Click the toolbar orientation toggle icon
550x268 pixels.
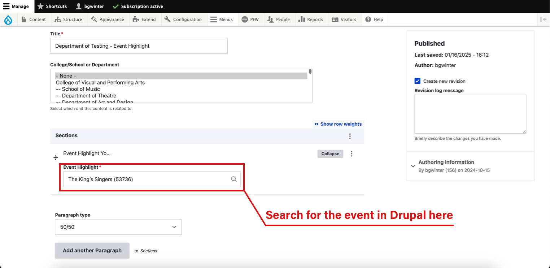click(543, 20)
